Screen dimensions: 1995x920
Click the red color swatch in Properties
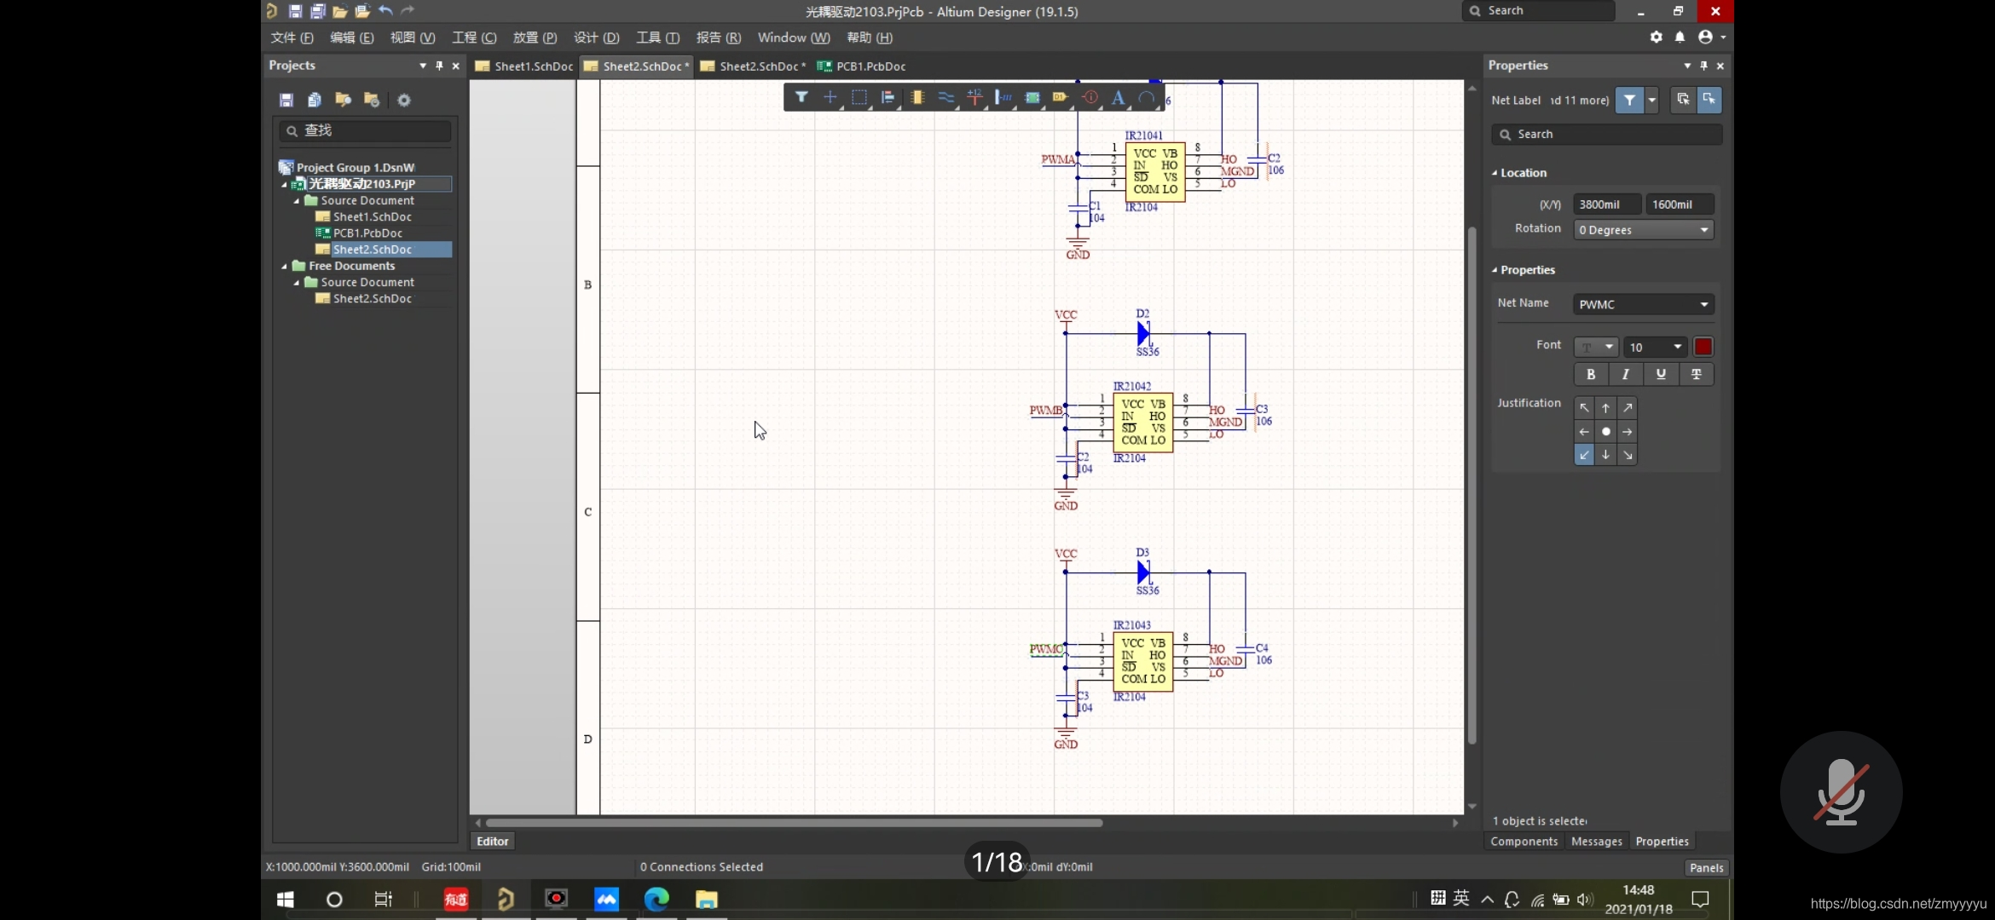pyautogui.click(x=1703, y=346)
